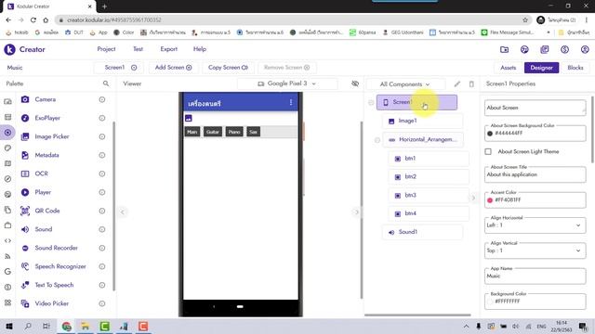Viewport: 595px width, 334px height.
Task: Open the Test menu
Action: pyautogui.click(x=139, y=49)
